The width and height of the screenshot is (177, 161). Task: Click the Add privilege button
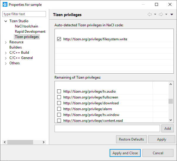coord(168,128)
